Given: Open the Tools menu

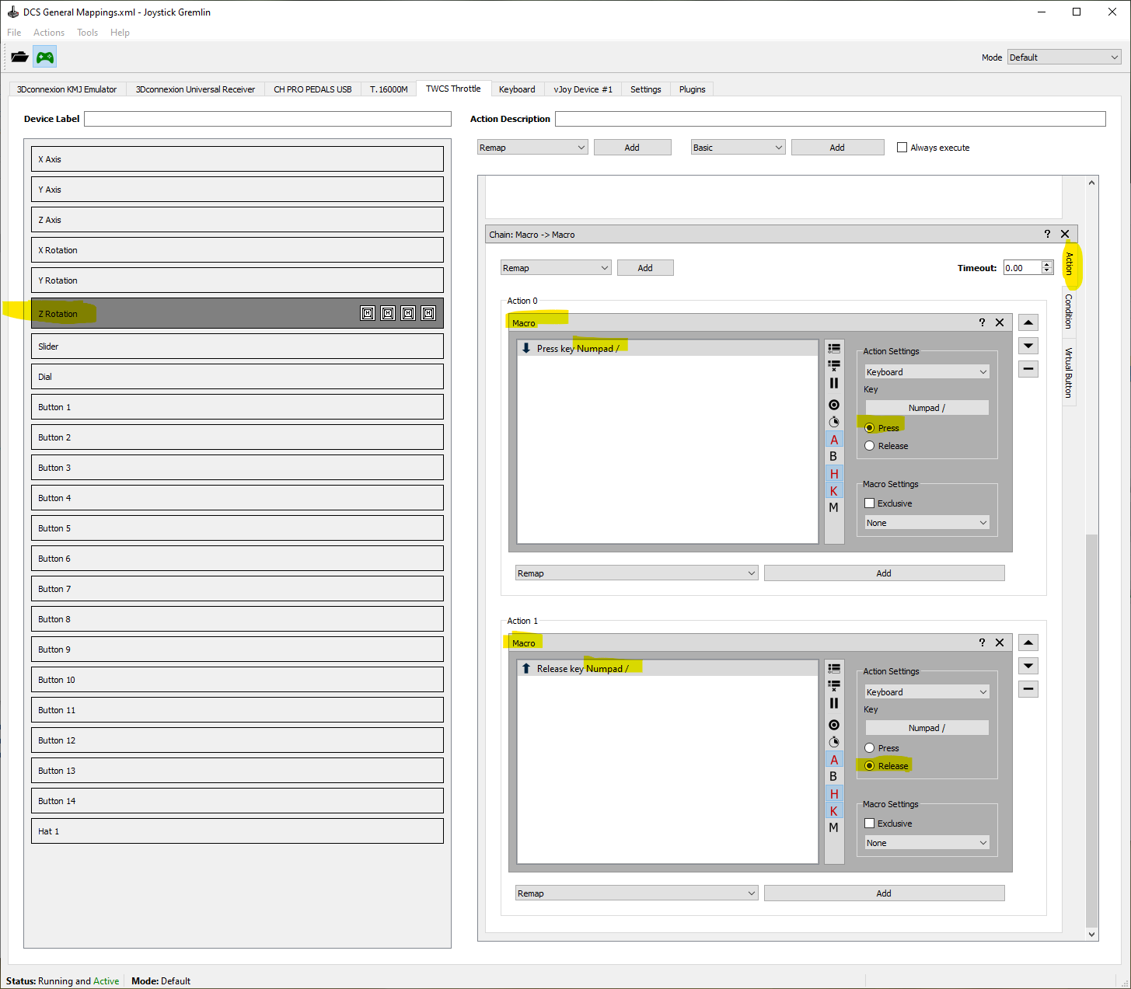Looking at the screenshot, I should pos(87,33).
